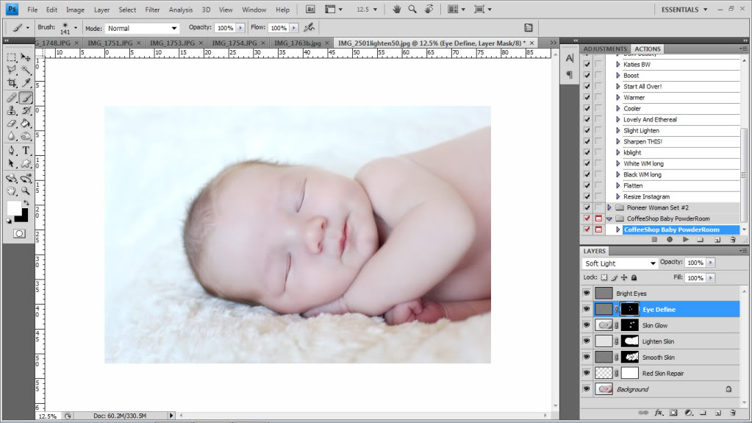The width and height of the screenshot is (752, 423).
Task: Hide the Smooth Skin layer
Action: tap(587, 357)
